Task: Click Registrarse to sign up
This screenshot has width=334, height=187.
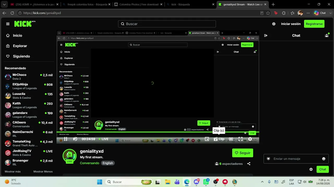Action: [314, 24]
